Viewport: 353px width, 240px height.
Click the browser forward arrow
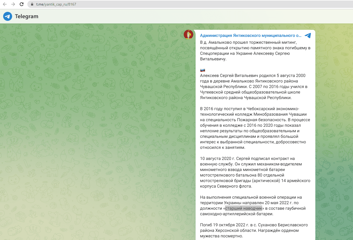tap(13, 4)
